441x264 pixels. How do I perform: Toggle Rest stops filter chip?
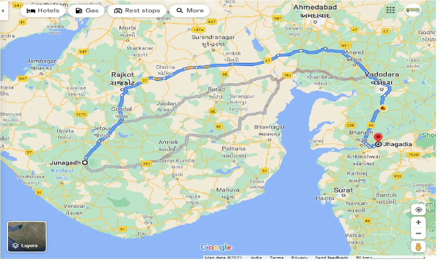[137, 11]
